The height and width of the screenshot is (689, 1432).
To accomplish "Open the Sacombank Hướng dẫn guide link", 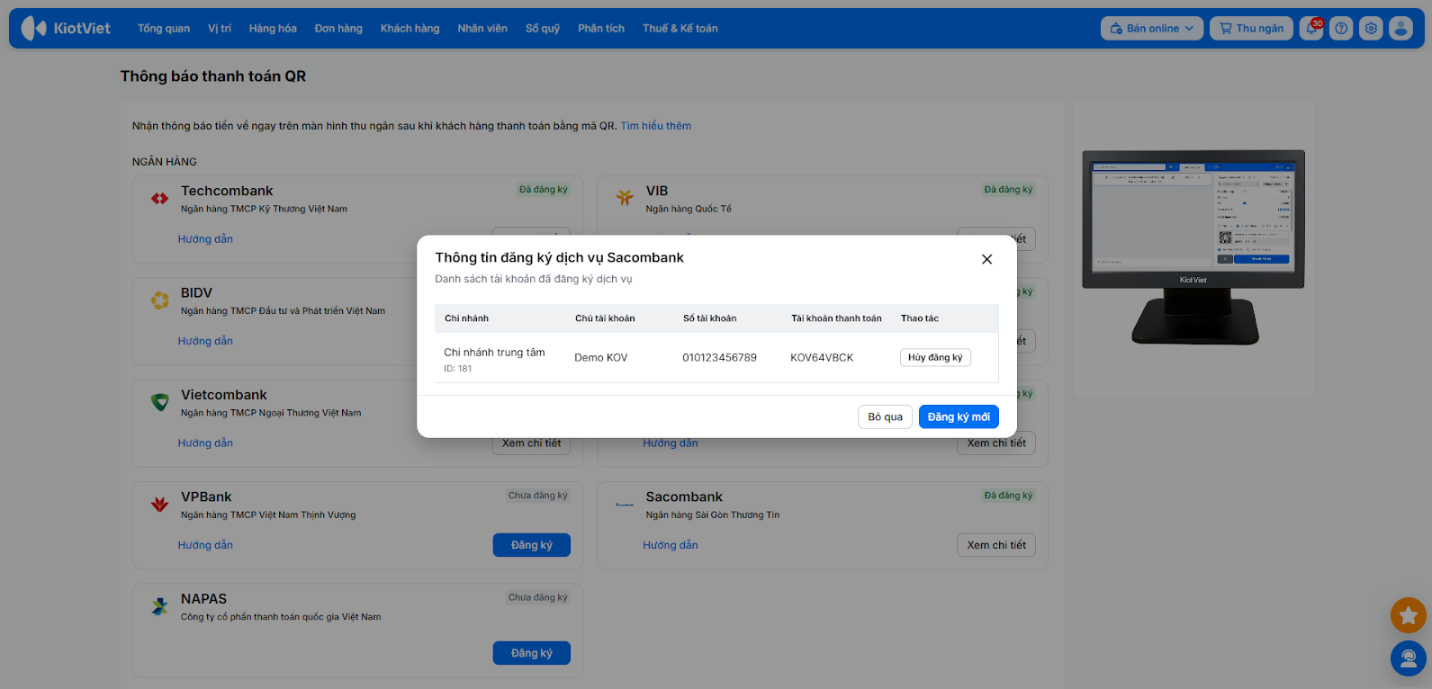I will click(x=671, y=545).
